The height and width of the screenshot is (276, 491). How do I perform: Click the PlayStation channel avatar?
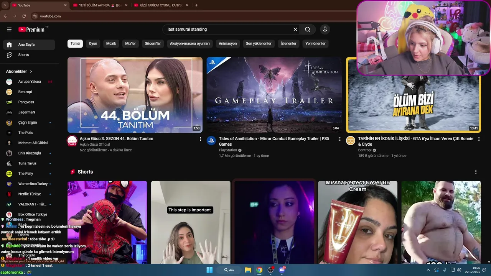click(211, 141)
